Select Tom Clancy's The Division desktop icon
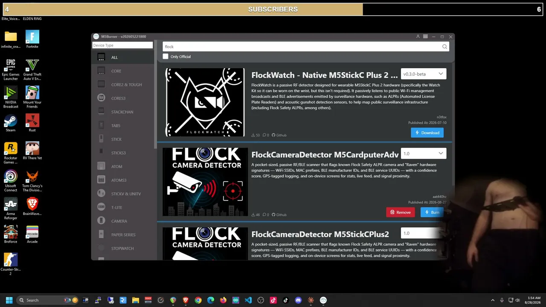The image size is (546, 307). [x=32, y=181]
